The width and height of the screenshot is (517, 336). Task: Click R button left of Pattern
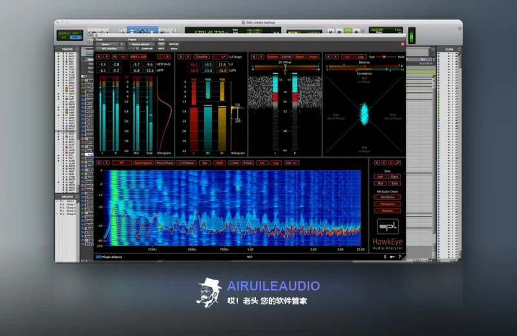(254, 57)
